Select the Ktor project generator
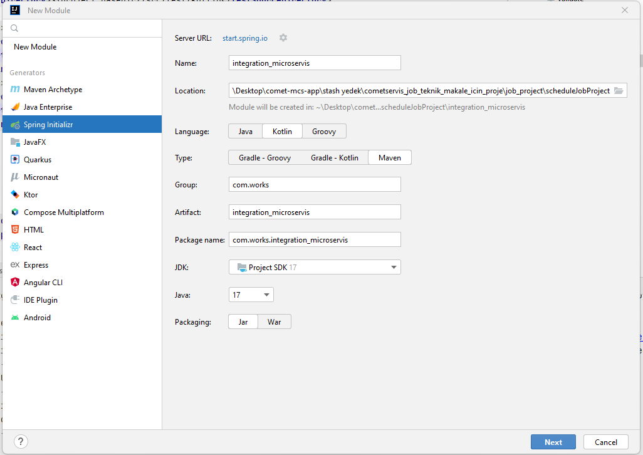The image size is (643, 455). click(x=29, y=194)
